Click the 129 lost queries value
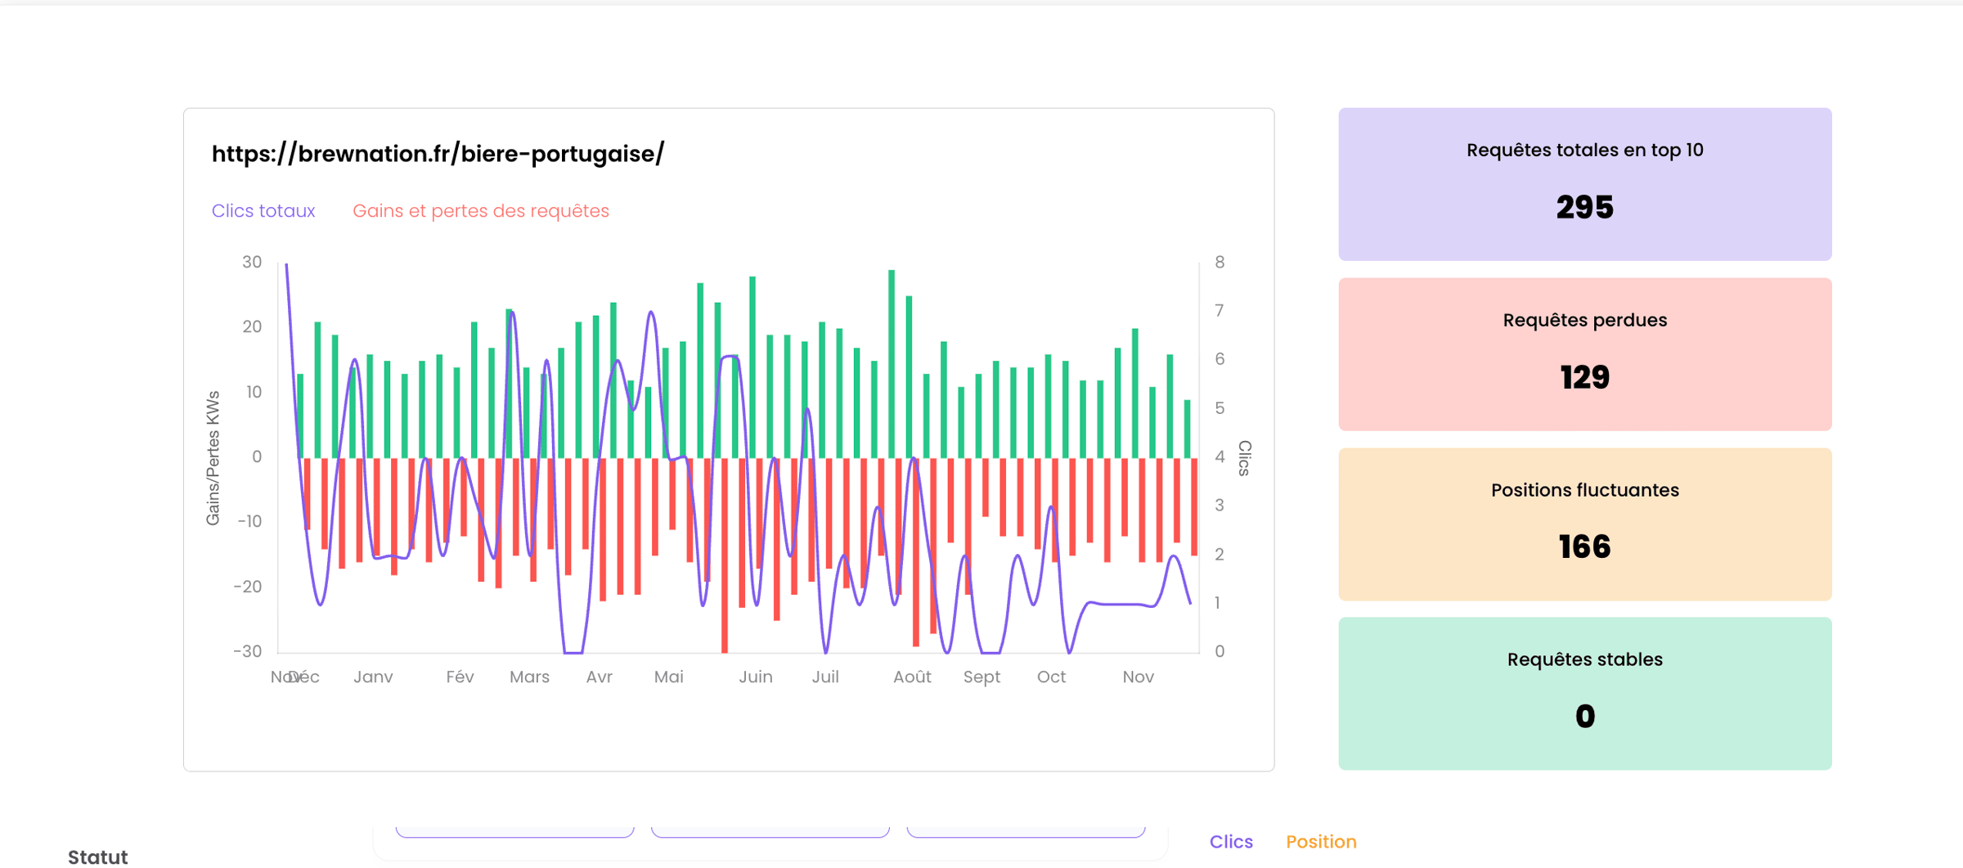The image size is (1963, 868). tap(1583, 377)
